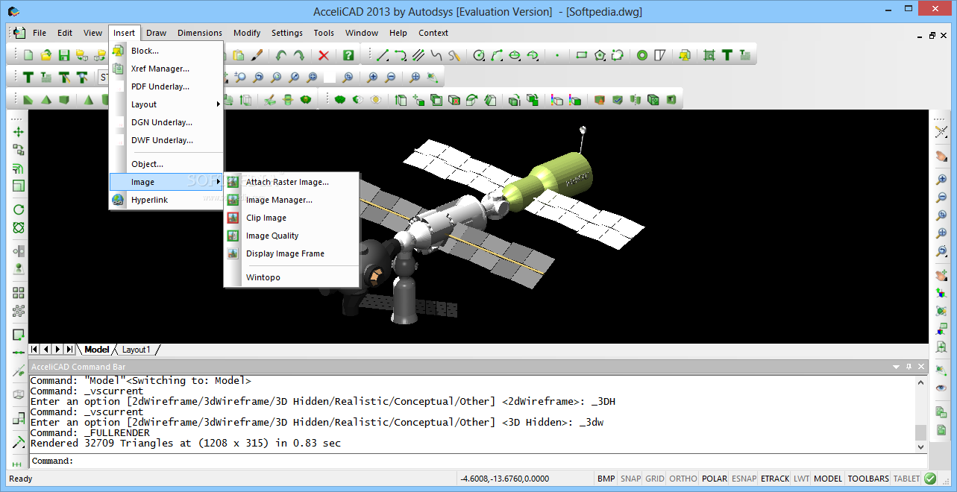Click the Redo arrow icon

click(298, 55)
